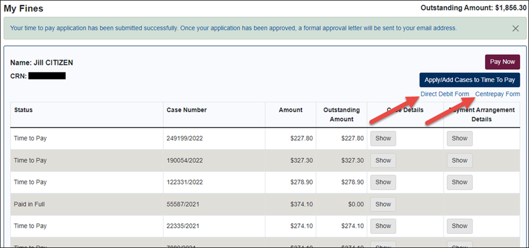Show case details for case 22335/2021
This screenshot has width=529, height=248.
[383, 226]
